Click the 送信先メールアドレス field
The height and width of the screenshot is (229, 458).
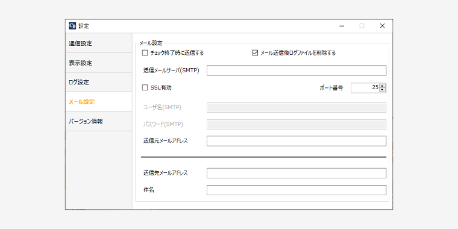tap(296, 173)
